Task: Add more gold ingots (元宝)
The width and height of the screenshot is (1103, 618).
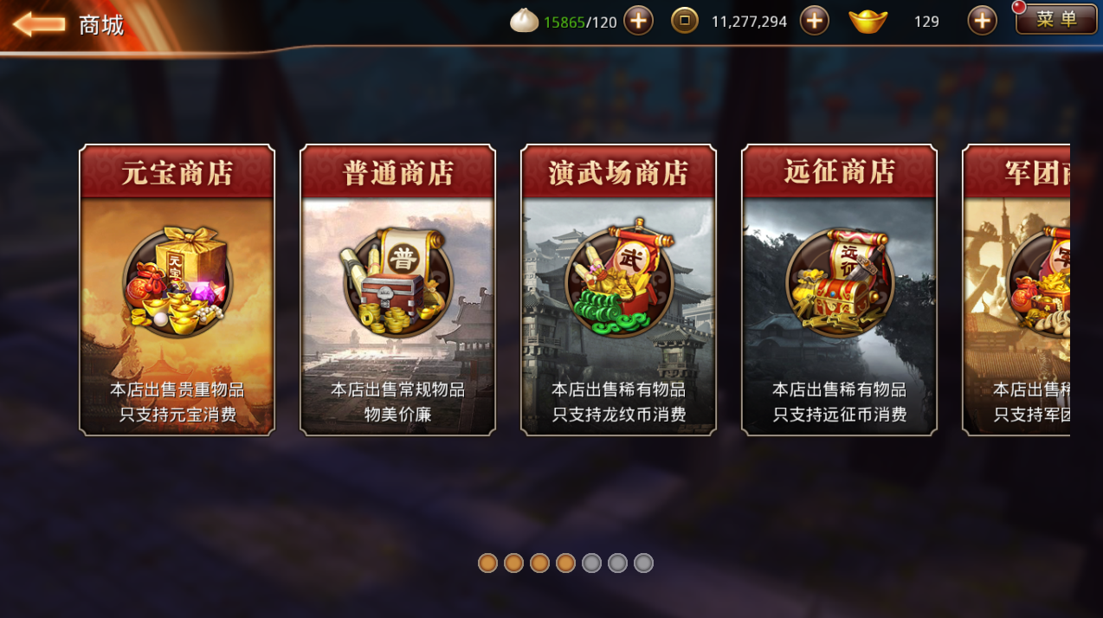Action: (x=982, y=20)
